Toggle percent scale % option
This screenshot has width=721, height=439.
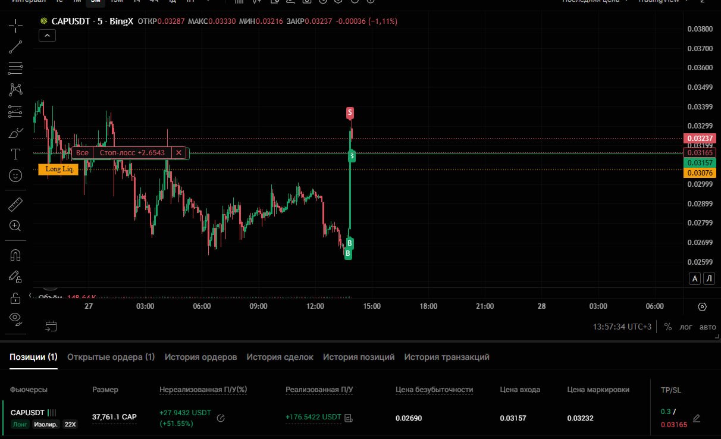668,327
